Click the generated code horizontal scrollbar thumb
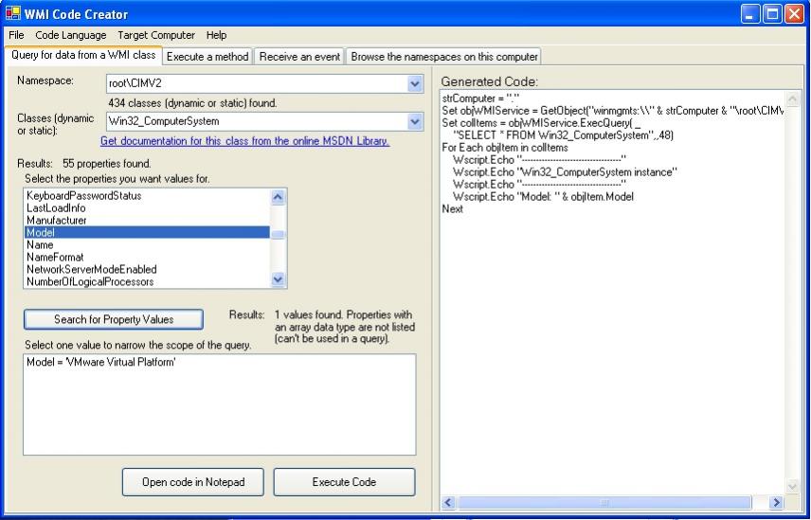811x520 pixels. pyautogui.click(x=604, y=502)
